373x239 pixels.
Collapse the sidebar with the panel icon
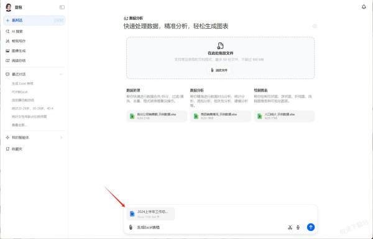[62, 7]
